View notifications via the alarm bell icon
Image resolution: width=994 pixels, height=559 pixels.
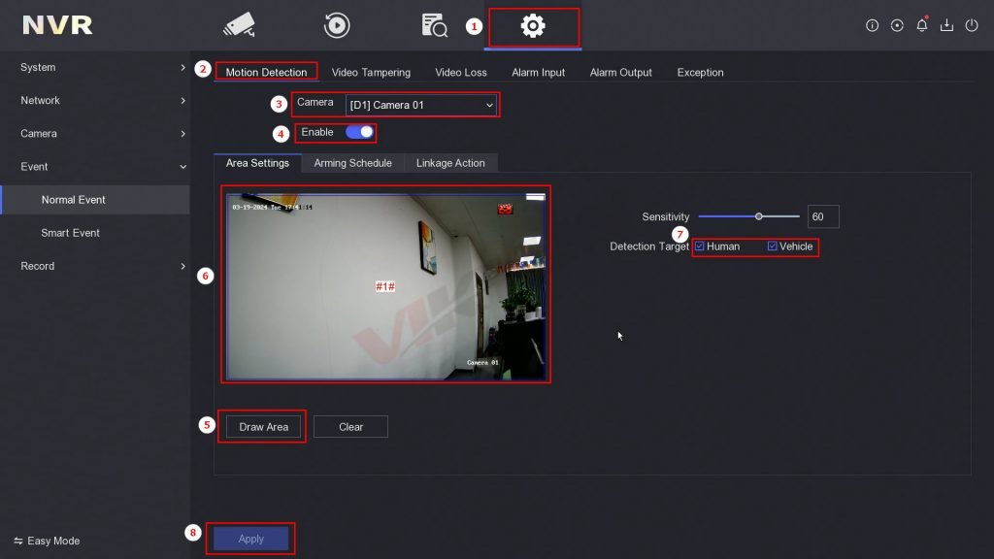tap(921, 25)
